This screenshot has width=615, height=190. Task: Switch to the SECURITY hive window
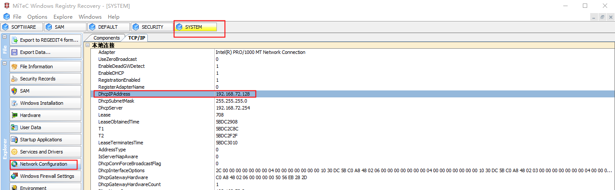[x=152, y=27]
